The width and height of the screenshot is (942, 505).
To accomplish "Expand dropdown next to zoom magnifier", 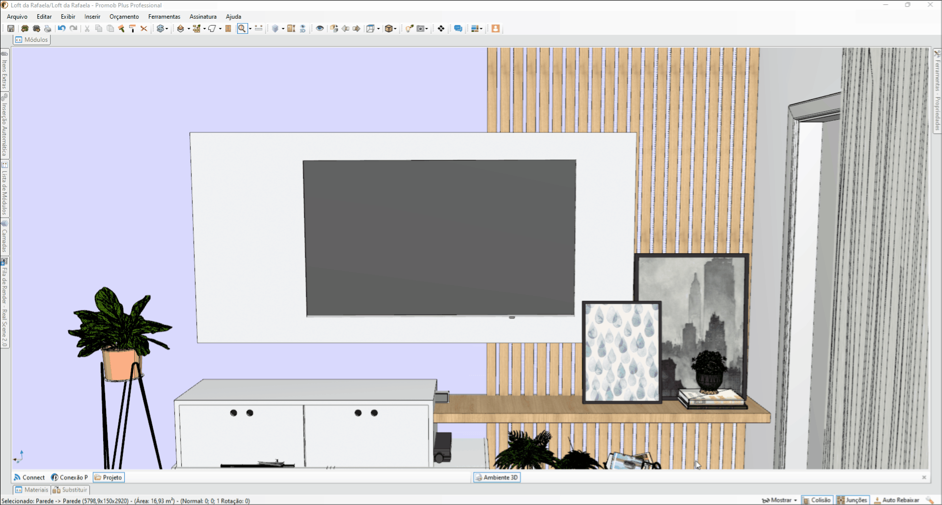I will pyautogui.click(x=250, y=28).
